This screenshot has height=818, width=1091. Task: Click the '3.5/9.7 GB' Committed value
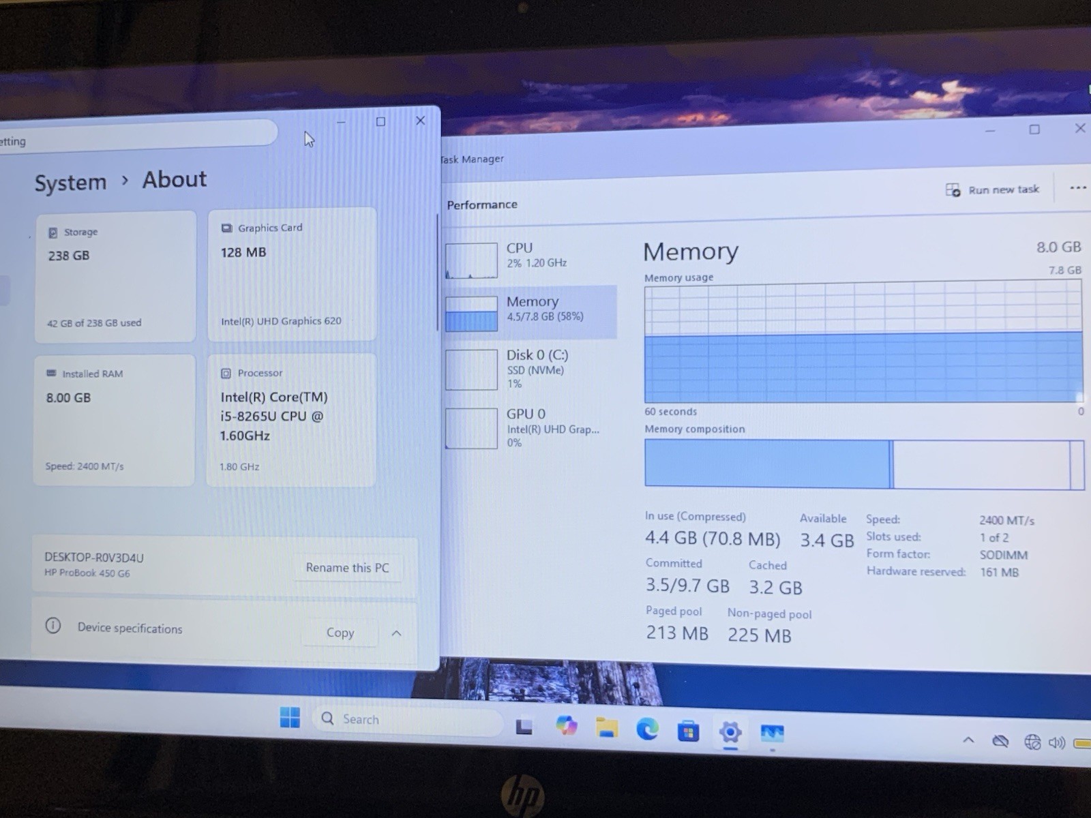[687, 586]
